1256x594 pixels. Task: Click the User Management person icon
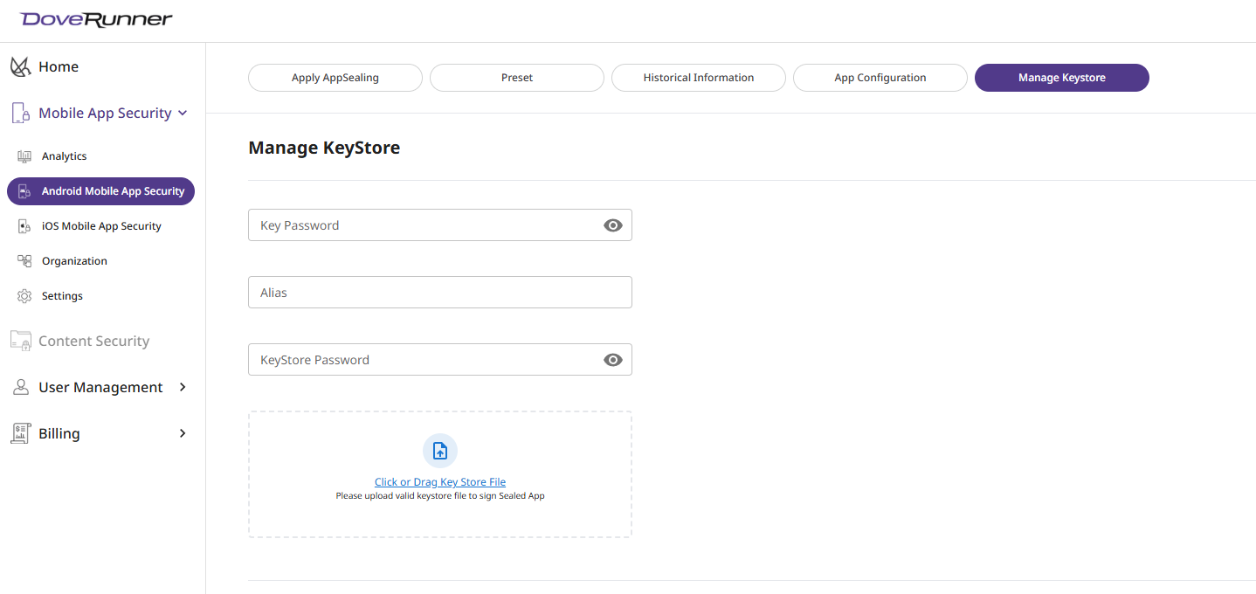pyautogui.click(x=21, y=387)
